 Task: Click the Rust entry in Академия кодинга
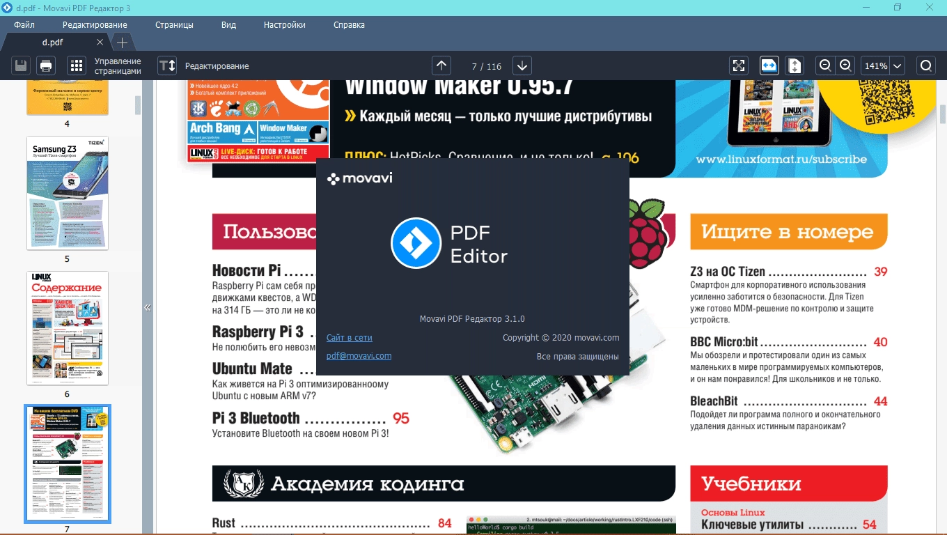(224, 523)
